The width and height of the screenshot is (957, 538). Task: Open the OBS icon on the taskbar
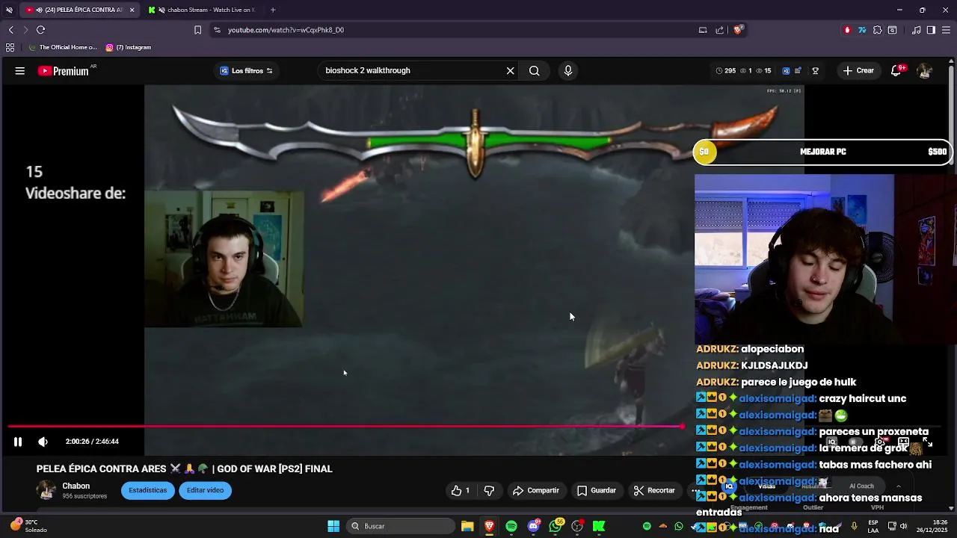click(x=577, y=526)
